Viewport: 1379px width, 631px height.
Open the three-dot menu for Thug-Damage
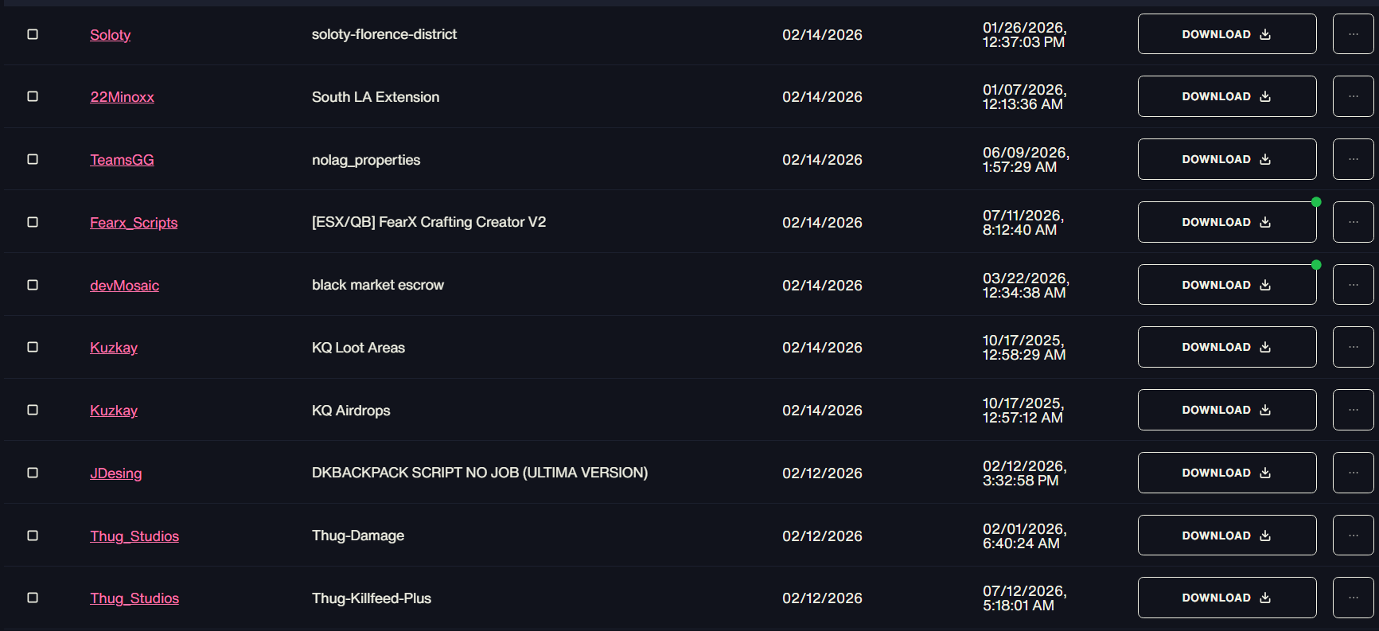(1353, 536)
